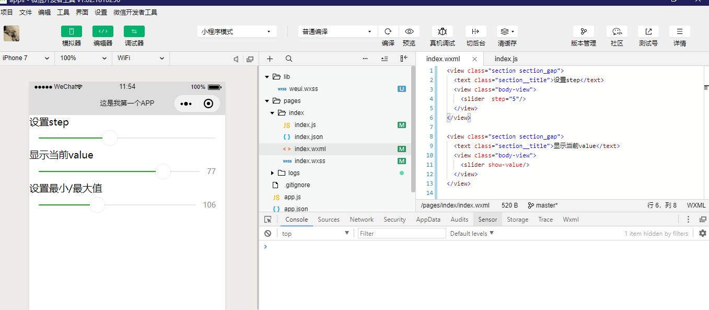This screenshot has width=709, height=310.
Task: Open 版本管理 version control
Action: click(583, 31)
